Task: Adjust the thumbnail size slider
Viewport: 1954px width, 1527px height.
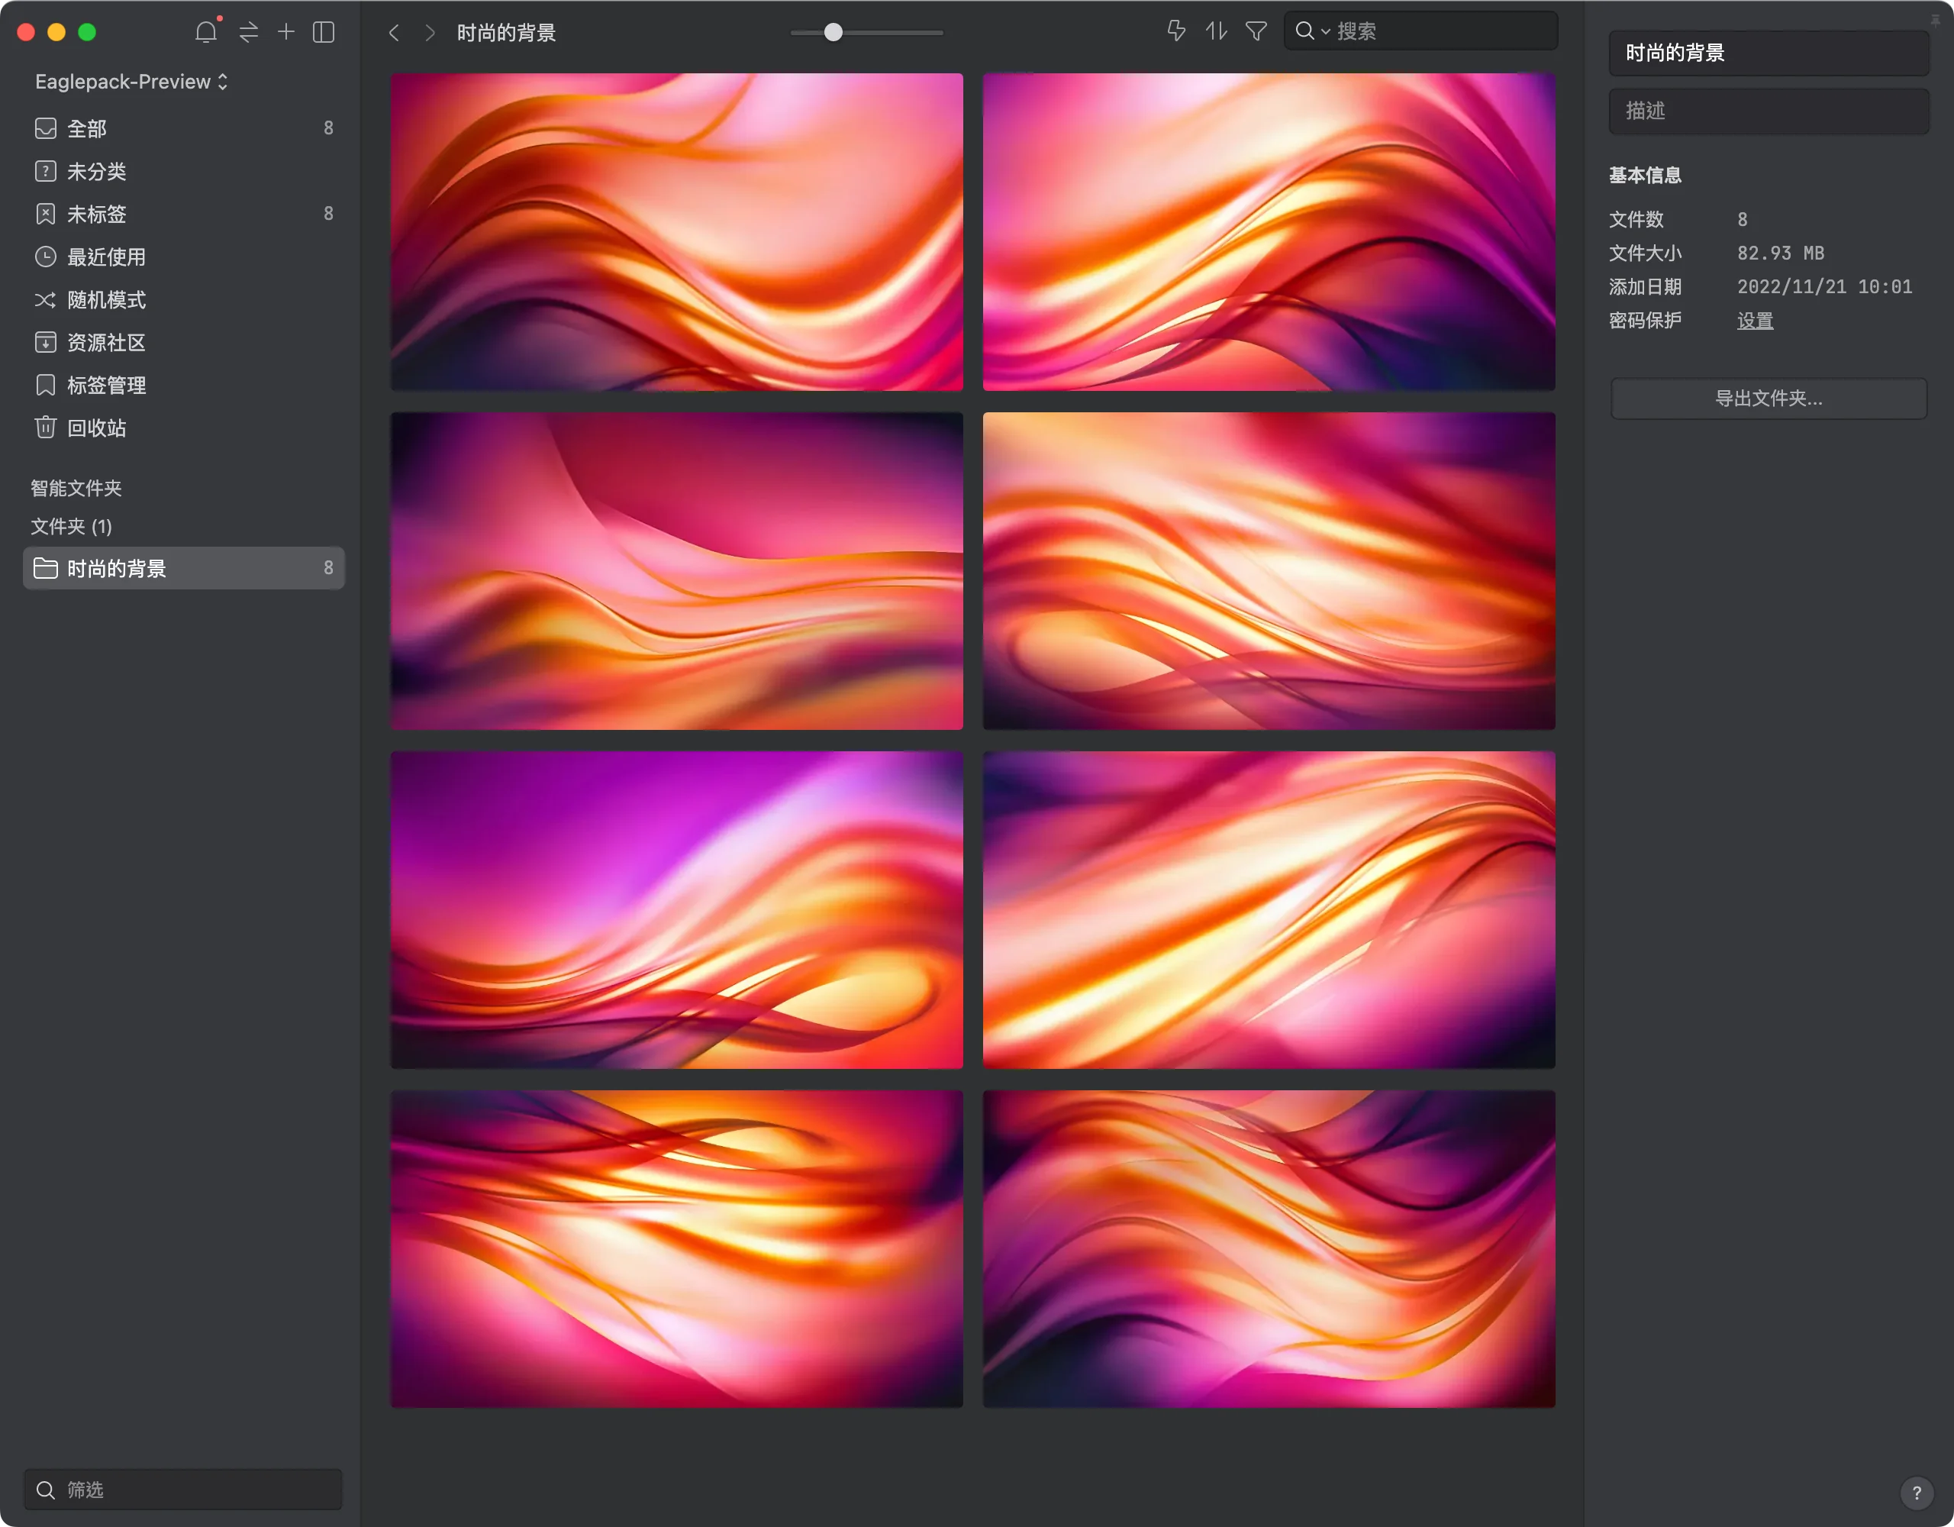Action: [833, 32]
